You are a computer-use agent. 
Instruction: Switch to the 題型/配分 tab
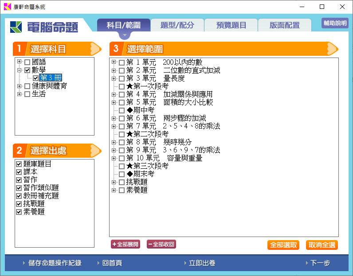coord(177,25)
